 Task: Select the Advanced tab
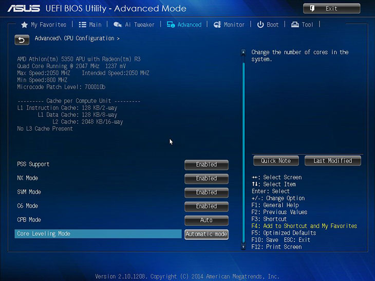(x=184, y=25)
